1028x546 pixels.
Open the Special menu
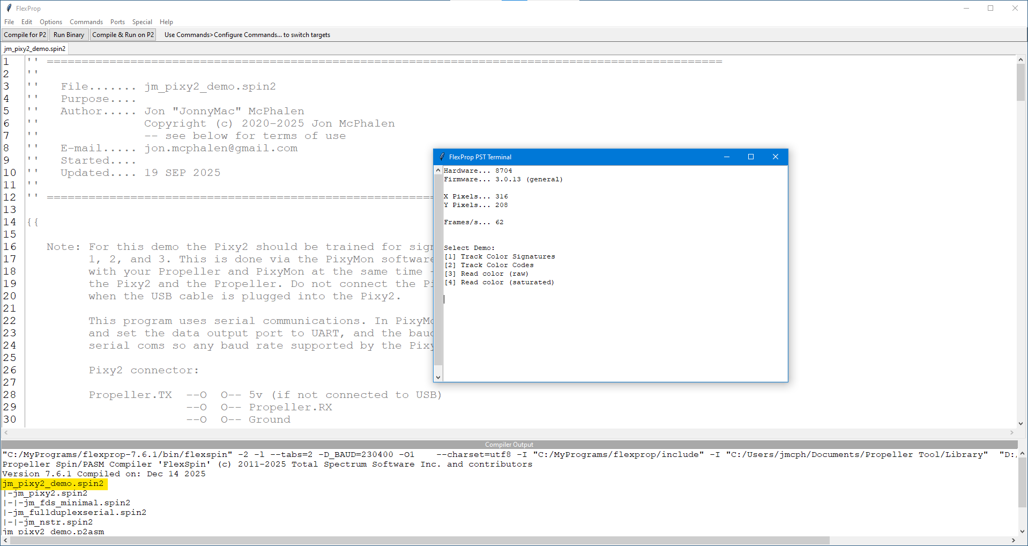[x=142, y=22]
